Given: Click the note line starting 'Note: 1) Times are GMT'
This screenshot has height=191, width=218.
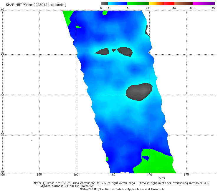Looking at the screenshot, I should tap(121, 183).
